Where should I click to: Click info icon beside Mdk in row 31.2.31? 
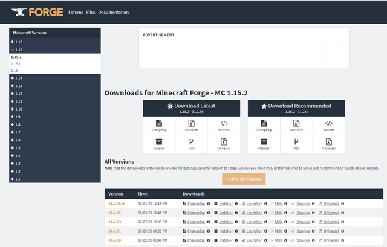(285, 231)
